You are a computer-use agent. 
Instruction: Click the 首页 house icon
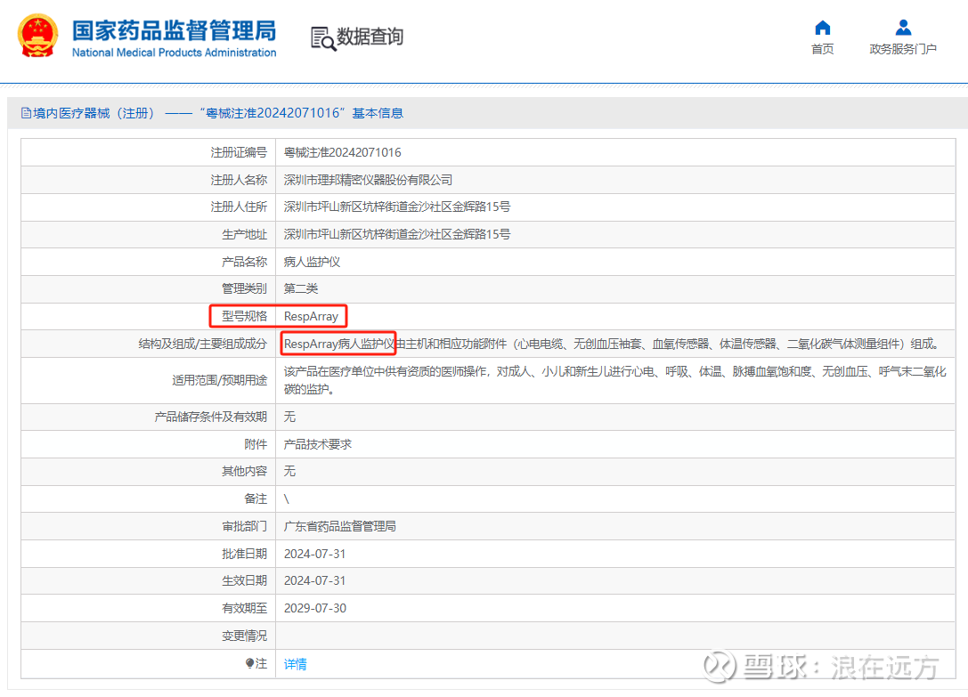tap(822, 28)
